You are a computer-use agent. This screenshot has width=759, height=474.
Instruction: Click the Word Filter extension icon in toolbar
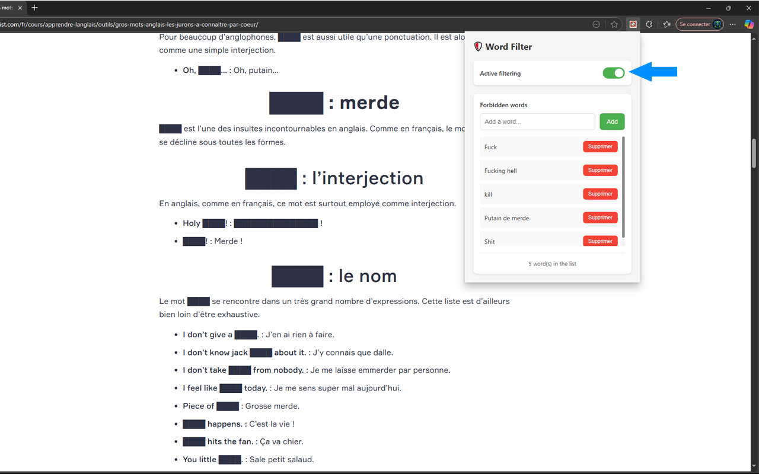pos(633,24)
